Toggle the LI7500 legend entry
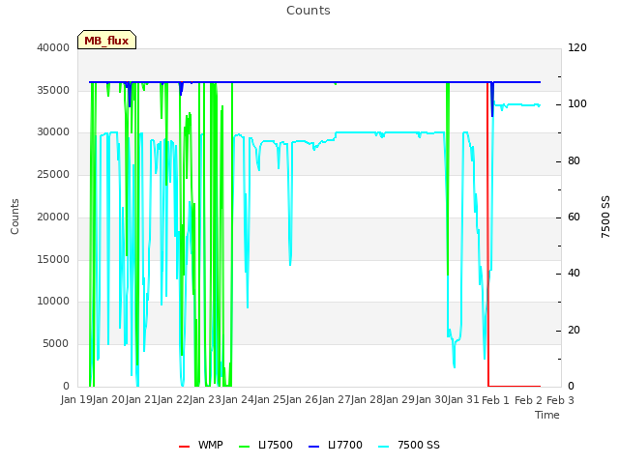619x464 pixels. [266, 445]
